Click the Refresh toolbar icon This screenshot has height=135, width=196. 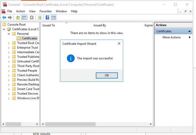click(40, 18)
